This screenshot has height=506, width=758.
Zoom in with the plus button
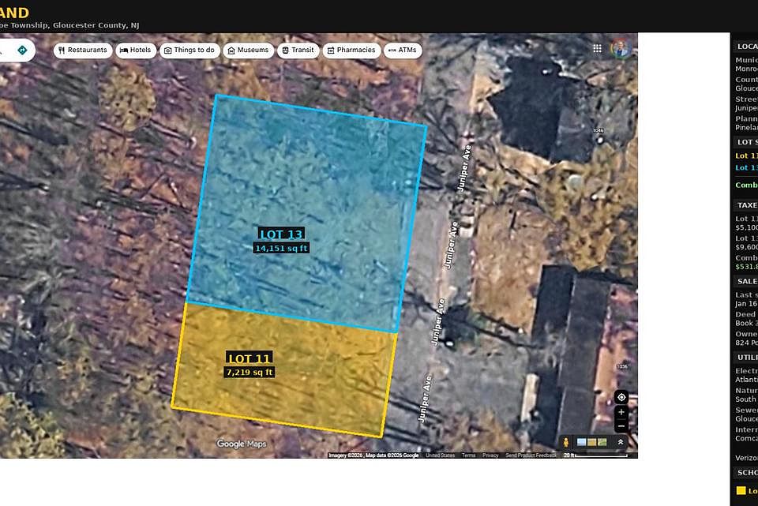(621, 412)
